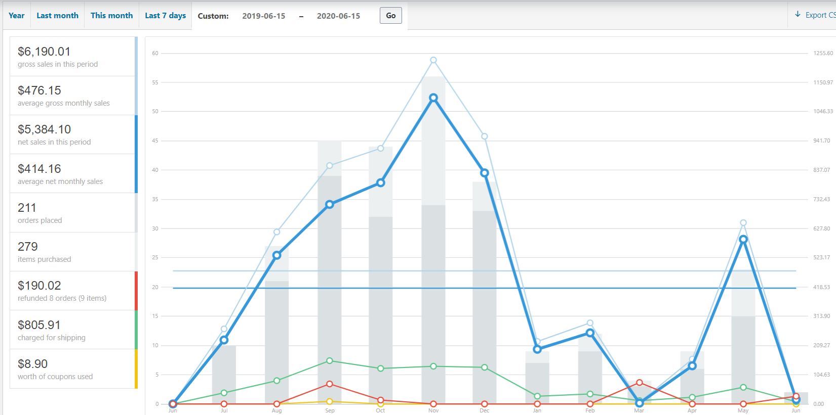This screenshot has width=836, height=415.
Task: Select the Last month tab
Action: pyautogui.click(x=57, y=16)
